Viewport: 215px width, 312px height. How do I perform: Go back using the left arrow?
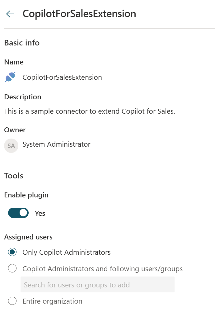(x=10, y=14)
